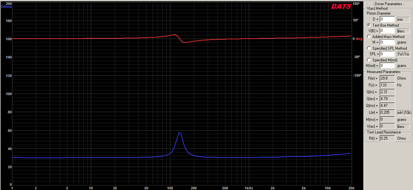Click the 'Piston Diameter' label

point(379,13)
